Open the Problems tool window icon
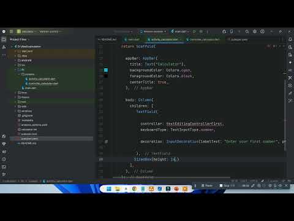The height and width of the screenshot is (221, 294). [4, 159]
